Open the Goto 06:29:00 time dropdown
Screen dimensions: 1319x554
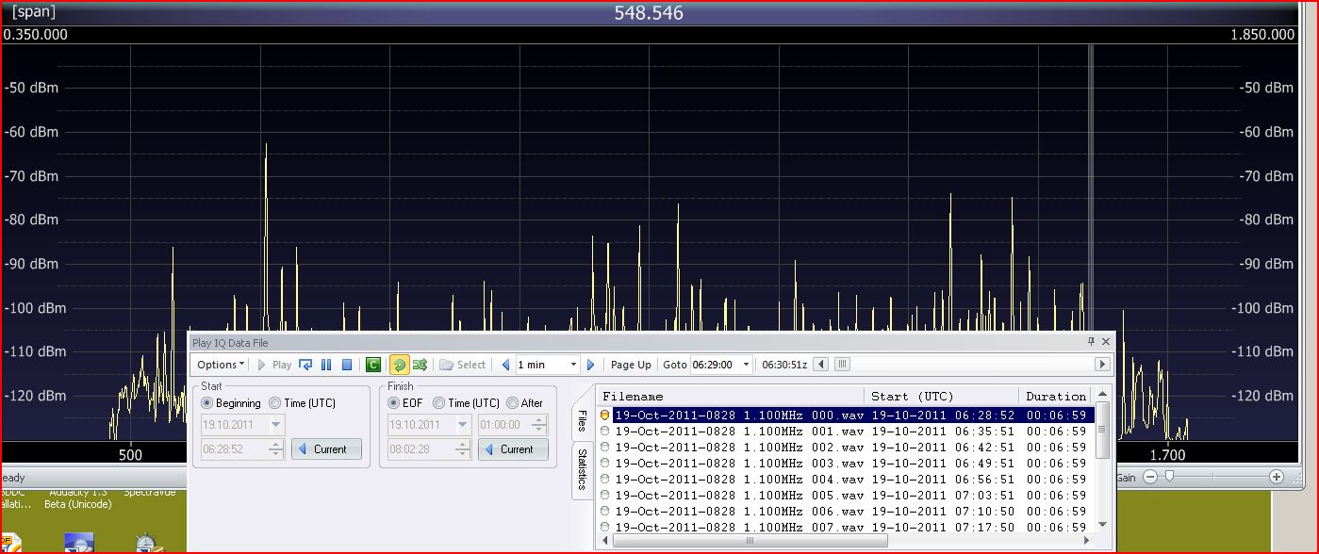tap(746, 365)
